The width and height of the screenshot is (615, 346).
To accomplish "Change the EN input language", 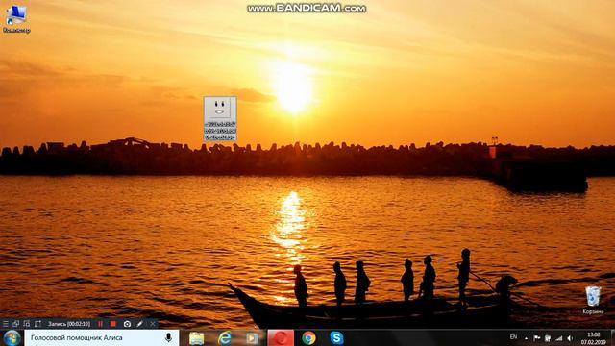I will point(513,337).
